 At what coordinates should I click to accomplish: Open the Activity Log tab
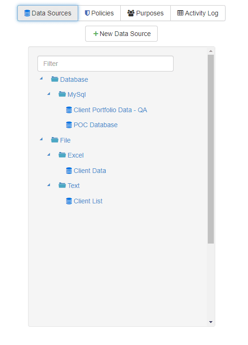[198, 13]
